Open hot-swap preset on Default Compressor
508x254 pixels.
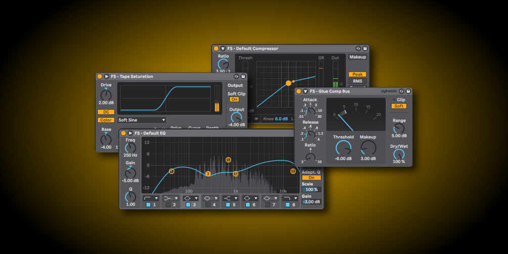click(358, 48)
